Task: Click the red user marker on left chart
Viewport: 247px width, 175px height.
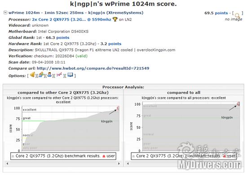Action: pyautogui.click(x=118, y=108)
